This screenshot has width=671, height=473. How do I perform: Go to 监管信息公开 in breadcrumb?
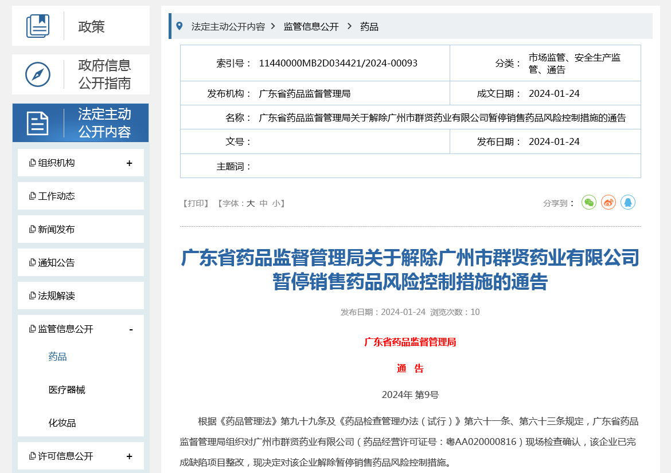tap(311, 26)
